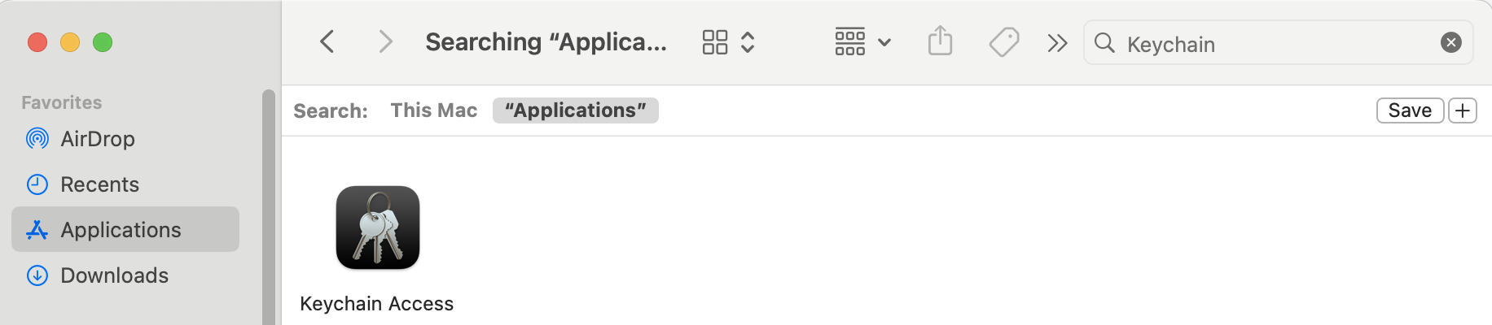Open the Tags icon in toolbar
The height and width of the screenshot is (325, 1492).
[x=1004, y=41]
